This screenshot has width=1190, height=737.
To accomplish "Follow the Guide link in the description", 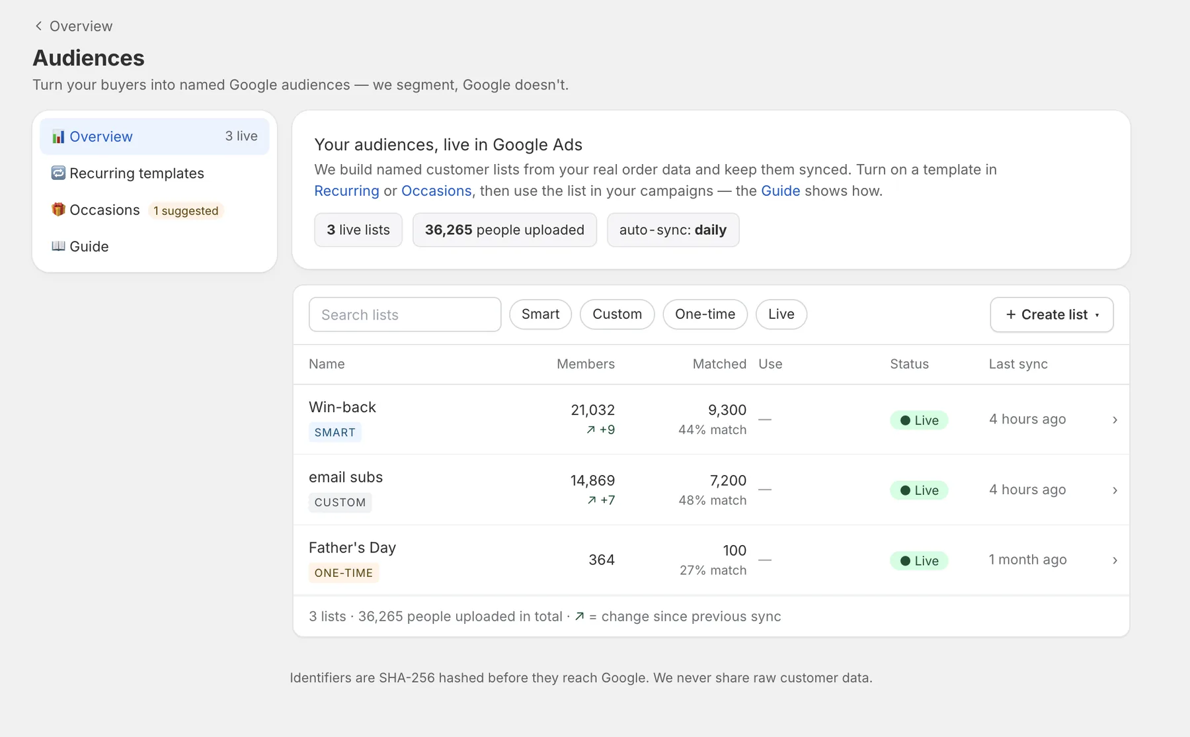I will pyautogui.click(x=780, y=191).
